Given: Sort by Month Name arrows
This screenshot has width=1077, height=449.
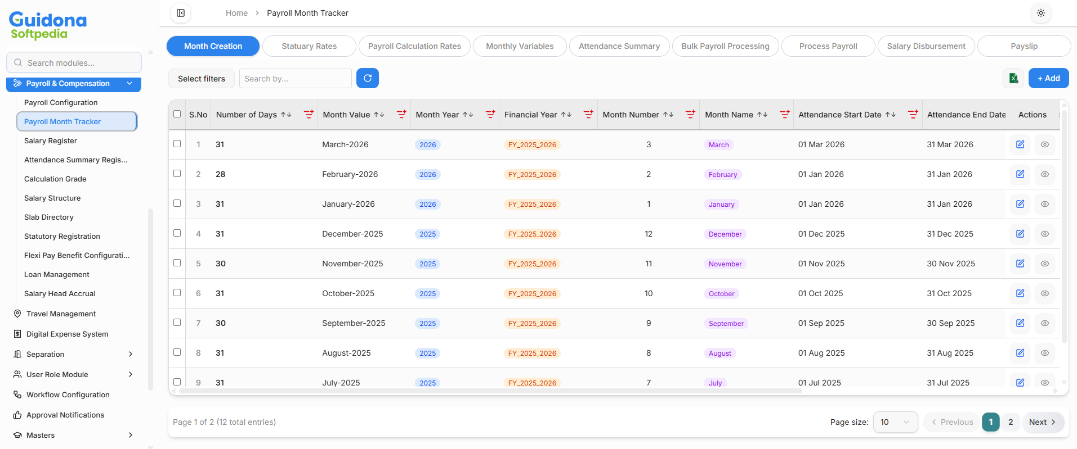Looking at the screenshot, I should [x=762, y=115].
